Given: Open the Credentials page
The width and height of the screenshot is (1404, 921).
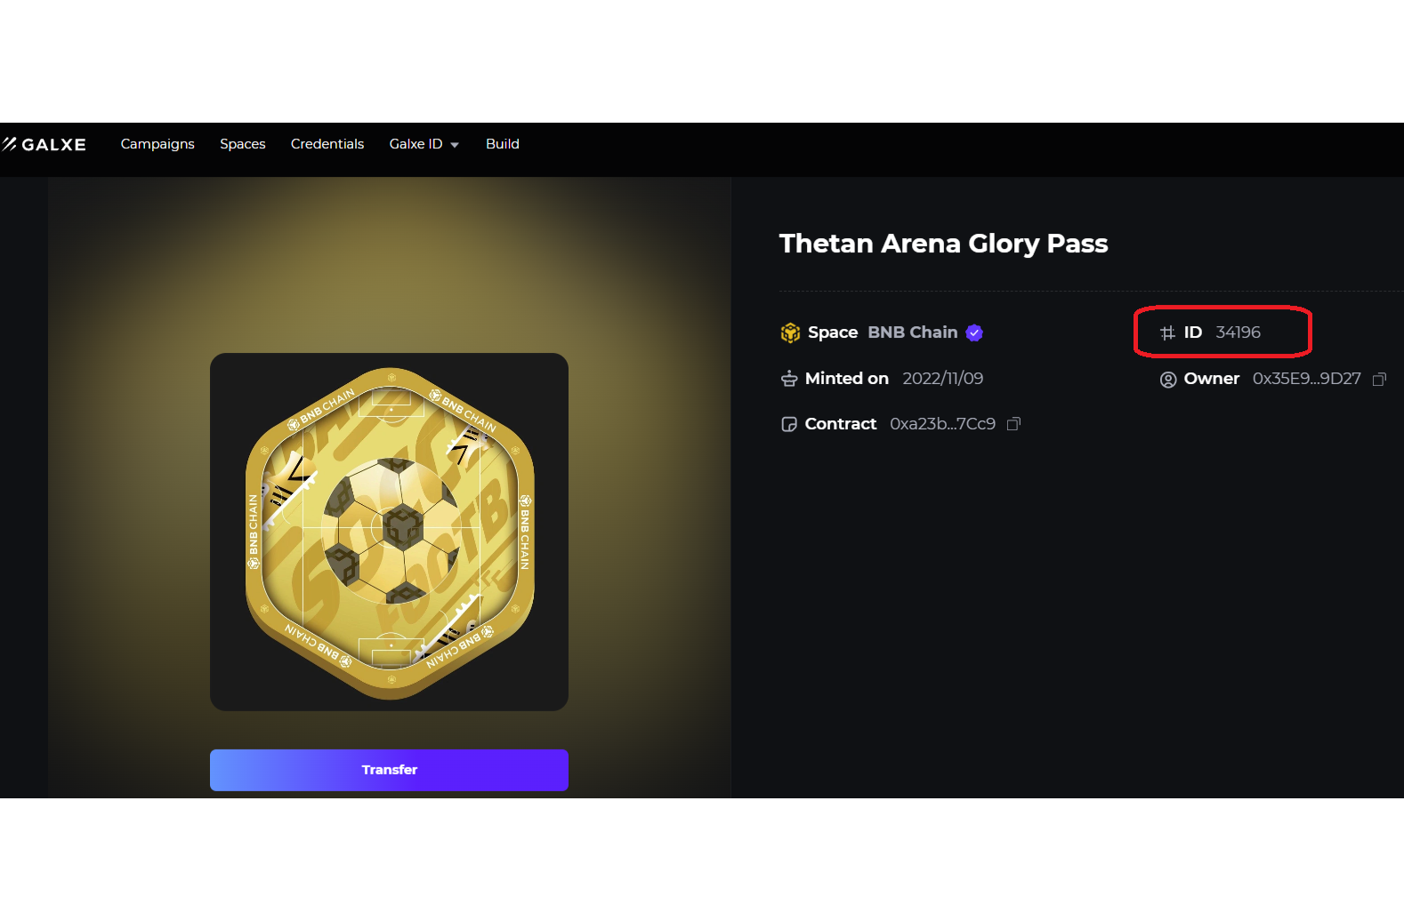Looking at the screenshot, I should pos(327,144).
